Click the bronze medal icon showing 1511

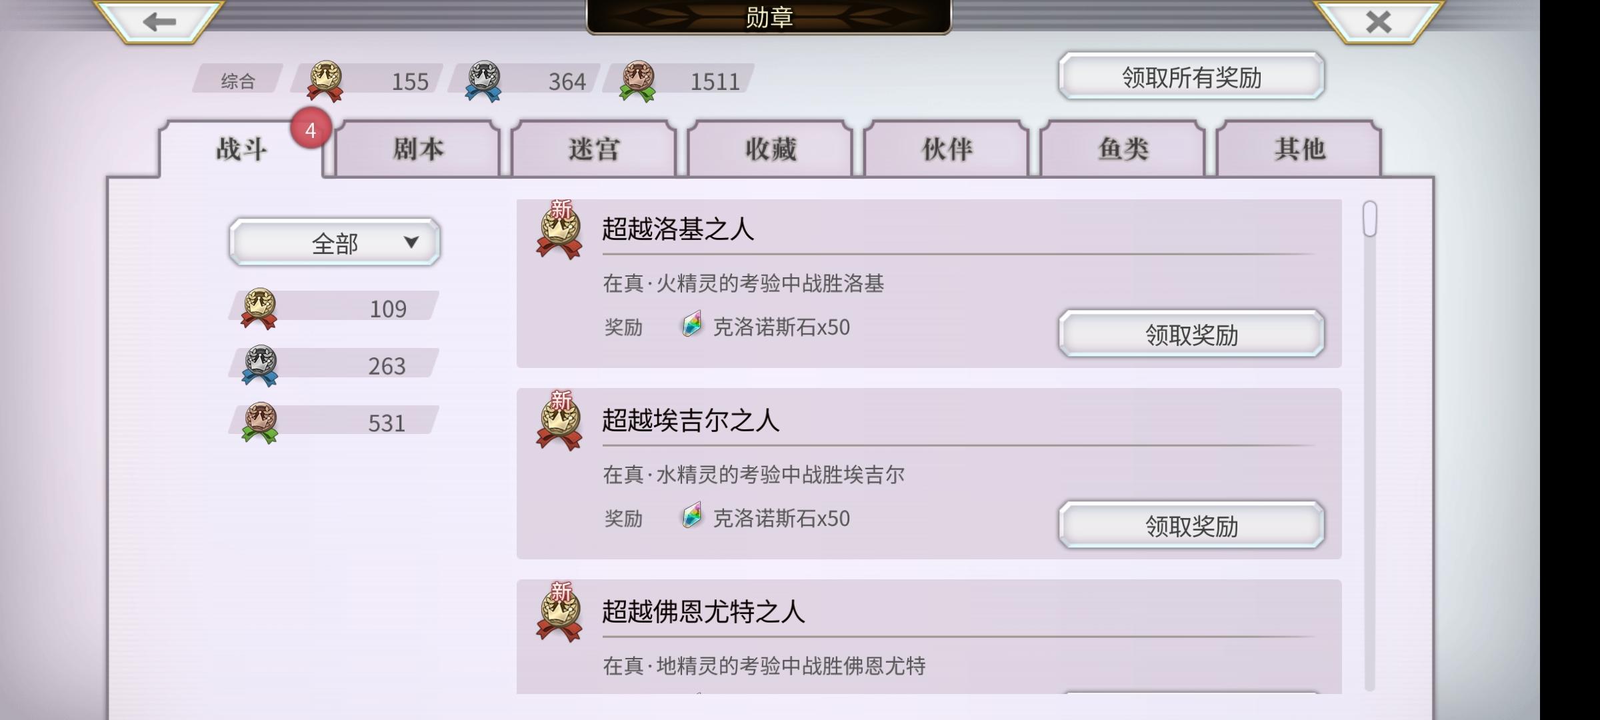pos(637,81)
